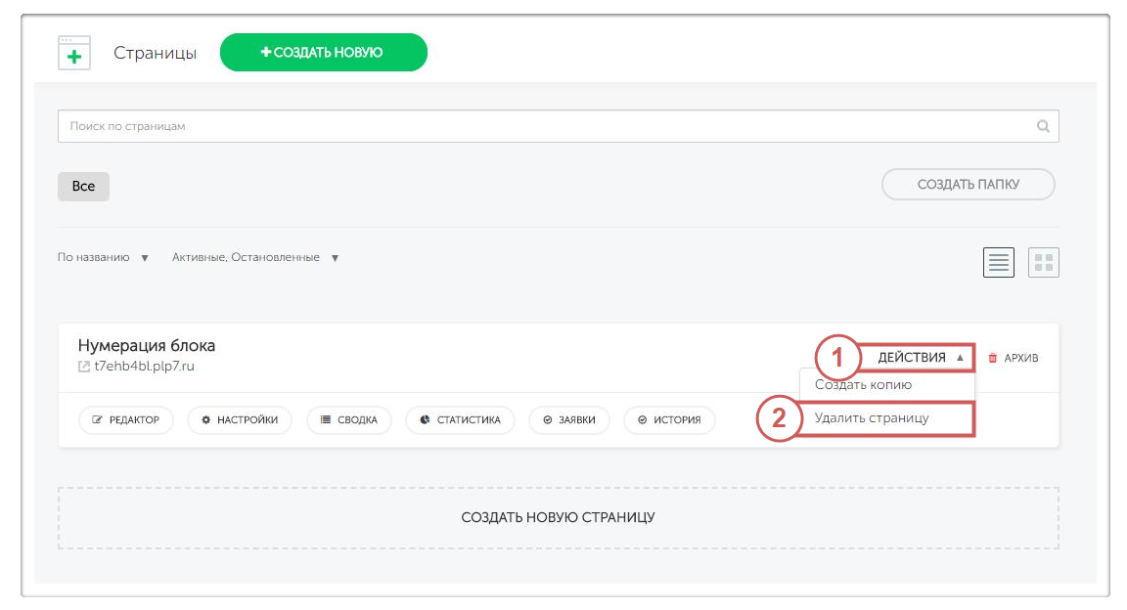Open the Редактор page editor
This screenshot has width=1127, height=610.
coord(125,419)
